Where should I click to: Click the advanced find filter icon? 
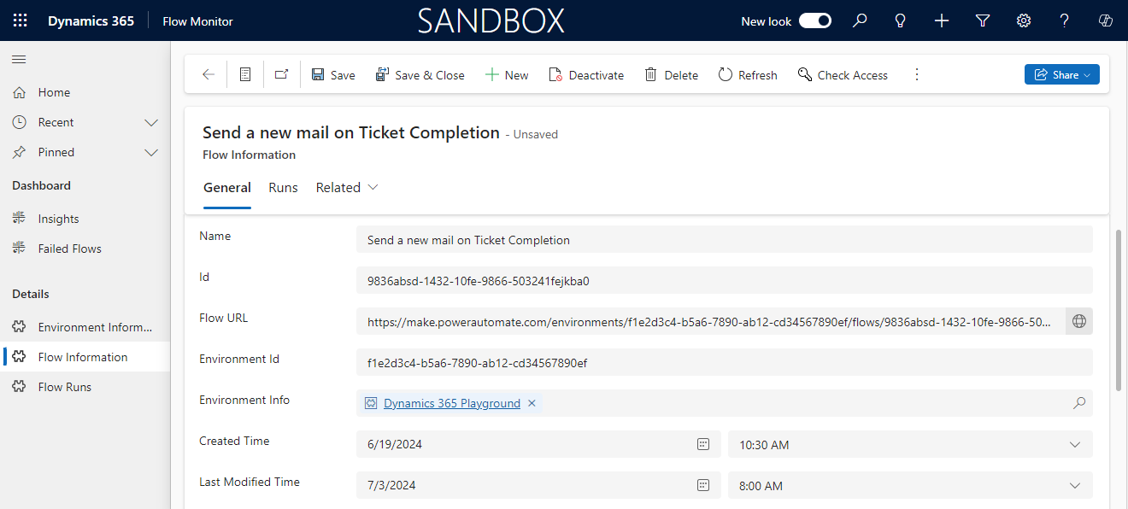click(983, 20)
